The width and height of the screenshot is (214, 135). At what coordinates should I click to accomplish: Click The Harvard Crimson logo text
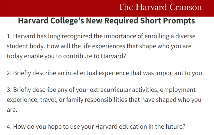coord(159,7)
